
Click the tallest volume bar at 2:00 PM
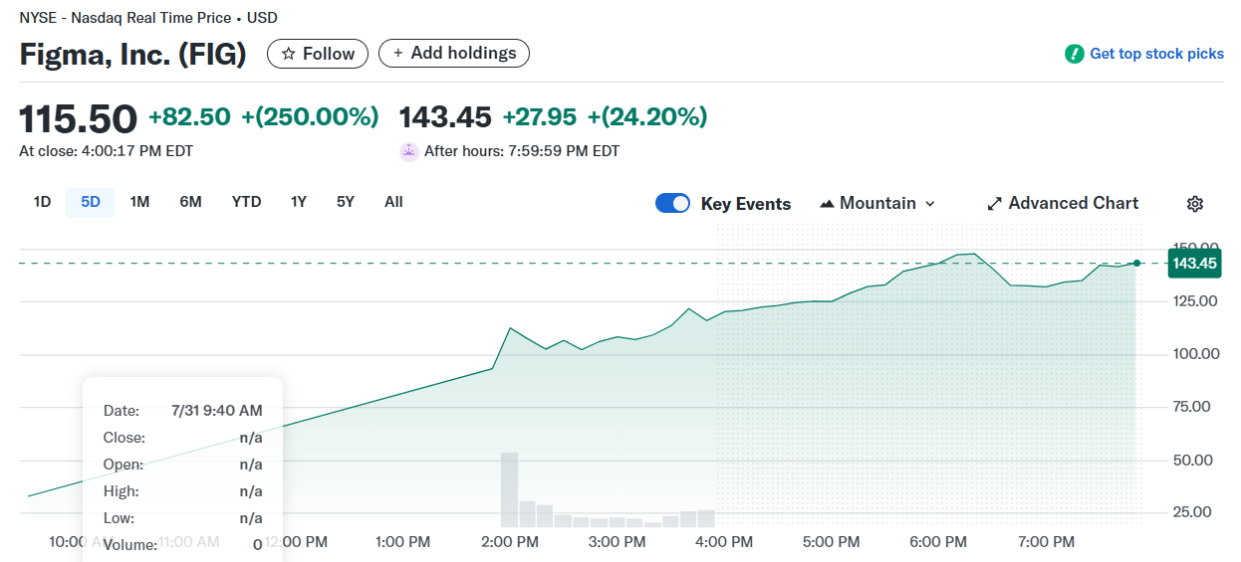pyautogui.click(x=509, y=489)
